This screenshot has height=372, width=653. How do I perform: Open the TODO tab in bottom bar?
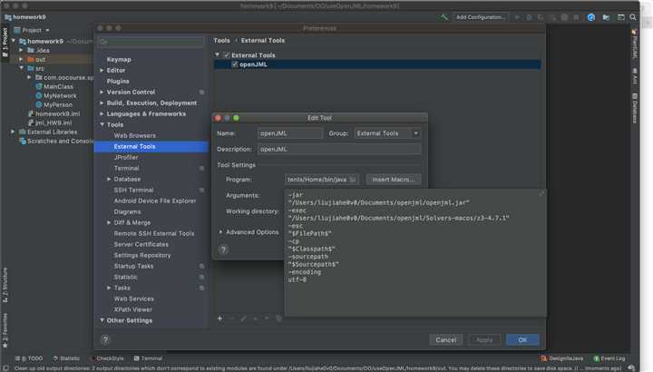tap(29, 358)
